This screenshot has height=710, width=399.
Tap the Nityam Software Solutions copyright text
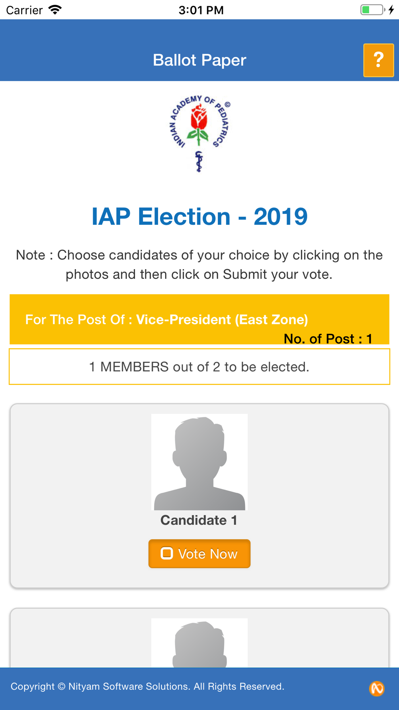pos(148,686)
